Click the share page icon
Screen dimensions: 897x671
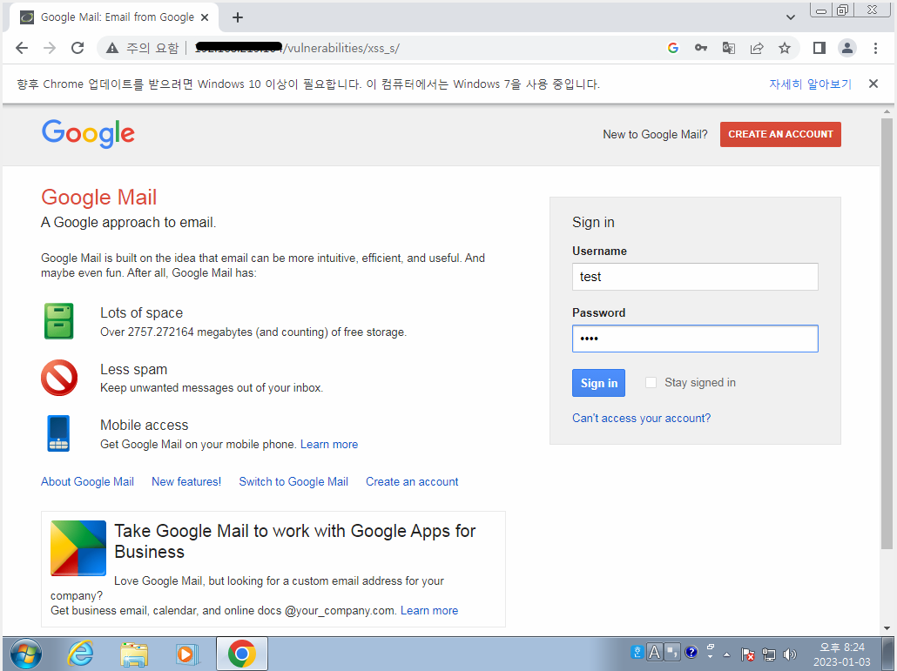pos(757,48)
